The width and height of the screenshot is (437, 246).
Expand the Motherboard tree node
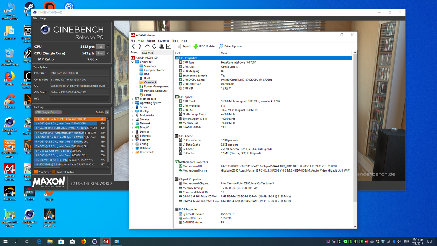pos(133,99)
